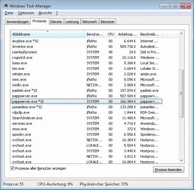Sort by the Beschreib... column header
The width and height of the screenshot is (194, 190).
coord(150,34)
